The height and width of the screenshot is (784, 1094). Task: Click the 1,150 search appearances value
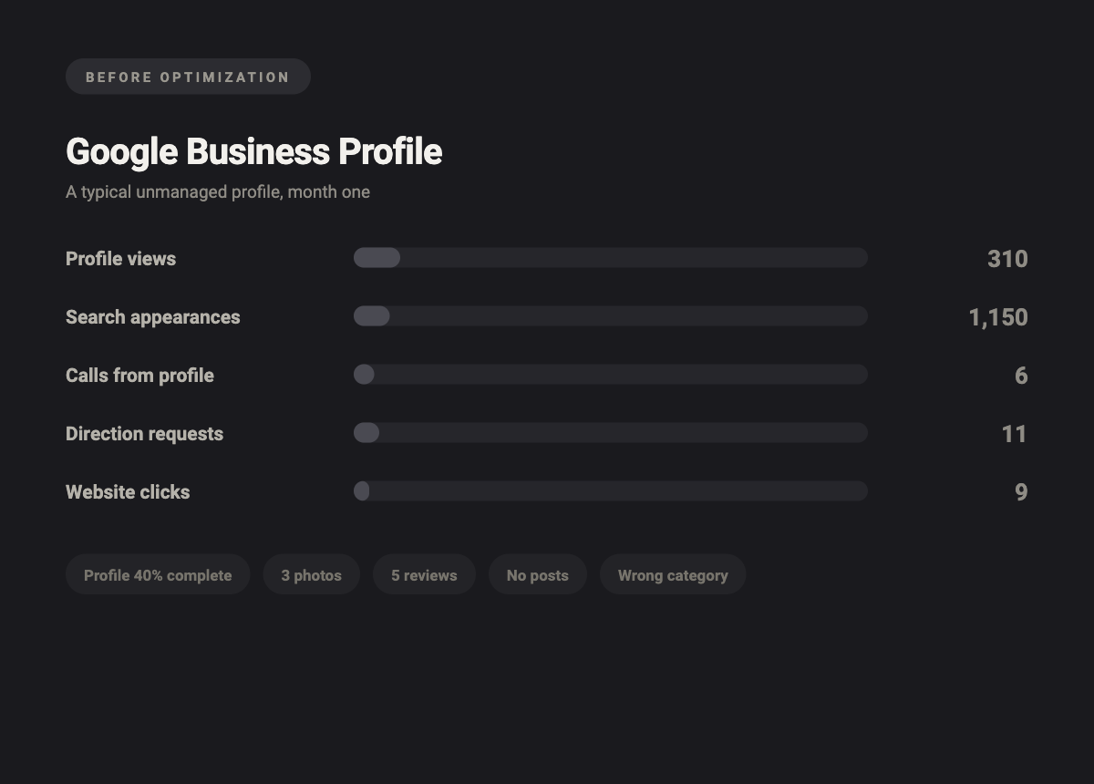click(998, 317)
